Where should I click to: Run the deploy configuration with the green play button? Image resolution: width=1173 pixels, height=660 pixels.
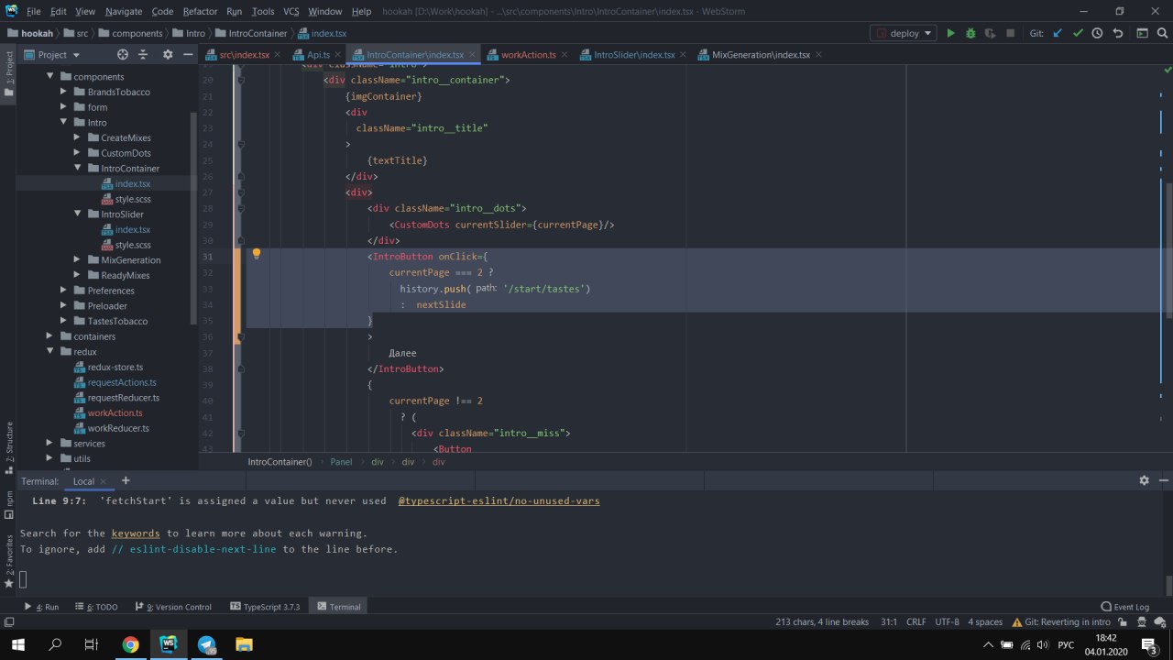click(x=950, y=33)
